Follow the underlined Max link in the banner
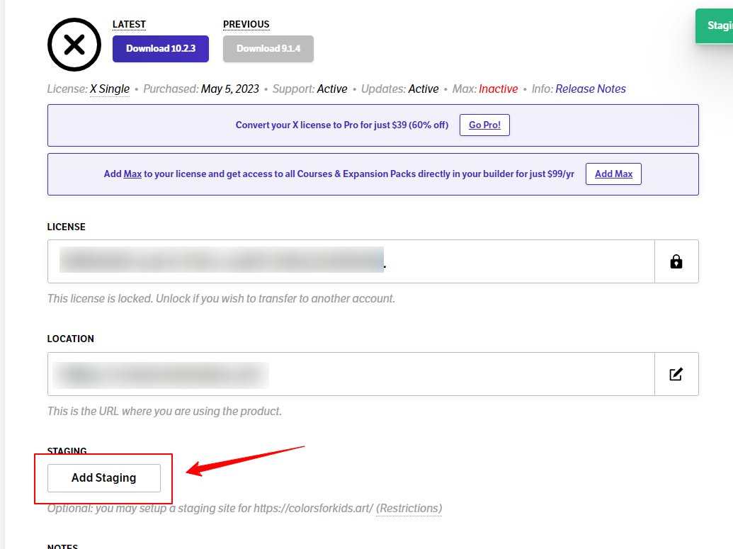This screenshot has height=549, width=733. click(132, 174)
